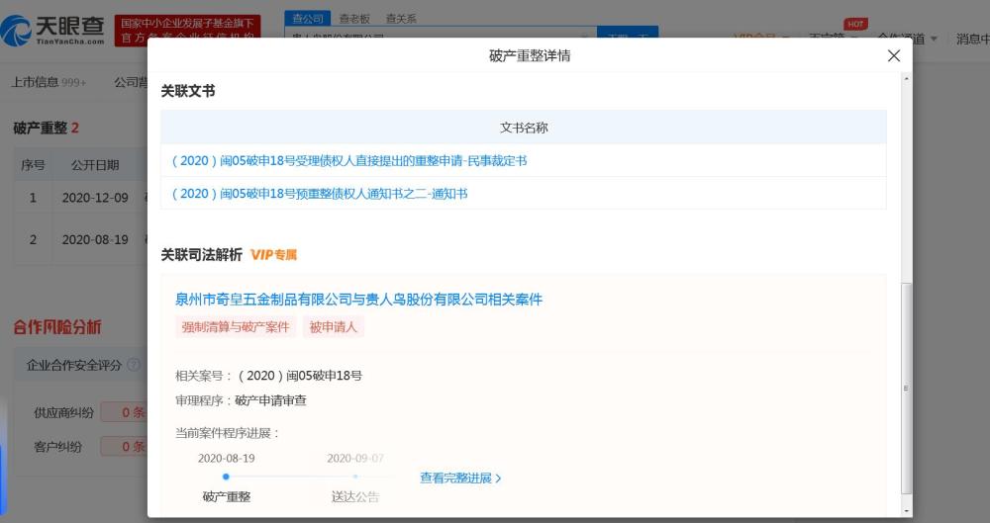This screenshot has height=523, width=990.
Task: Click the 审理程序 破产申请审查 text
Action: coord(241,400)
